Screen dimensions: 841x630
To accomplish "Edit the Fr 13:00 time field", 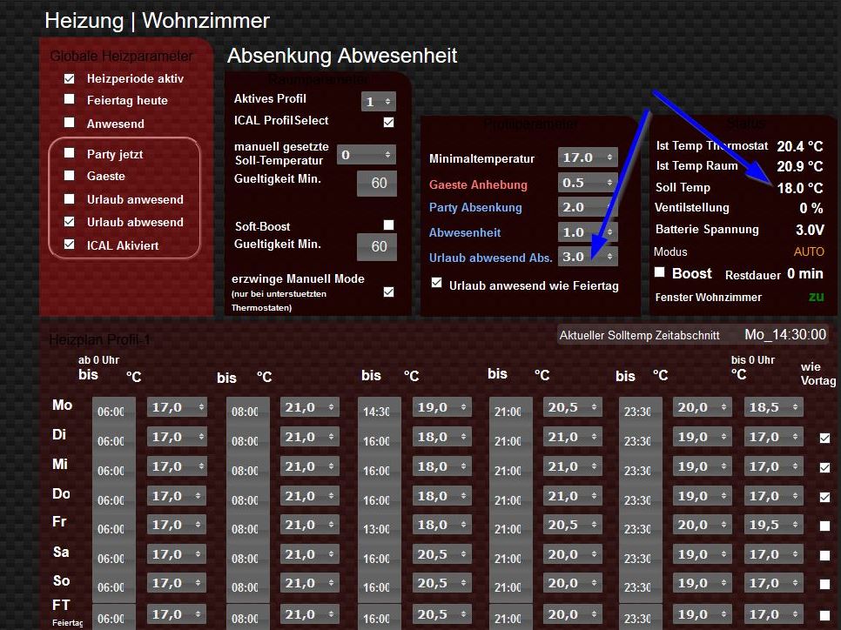I will (x=379, y=529).
